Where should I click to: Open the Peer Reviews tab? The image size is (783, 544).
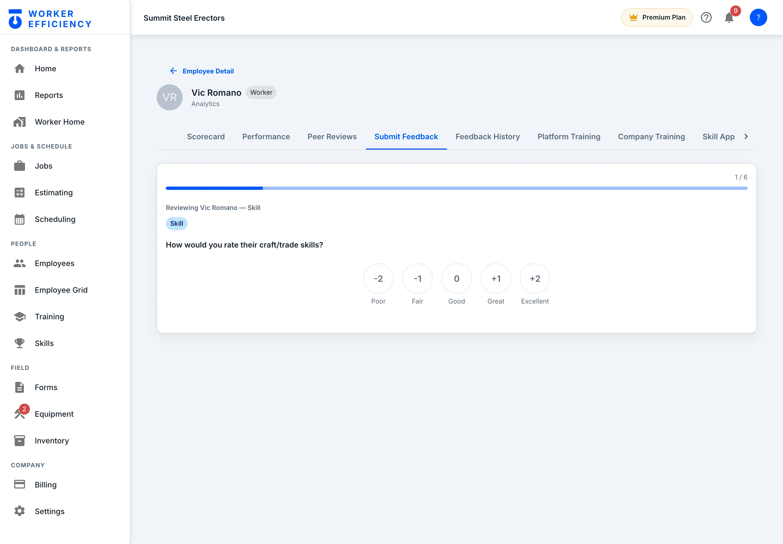click(x=332, y=137)
